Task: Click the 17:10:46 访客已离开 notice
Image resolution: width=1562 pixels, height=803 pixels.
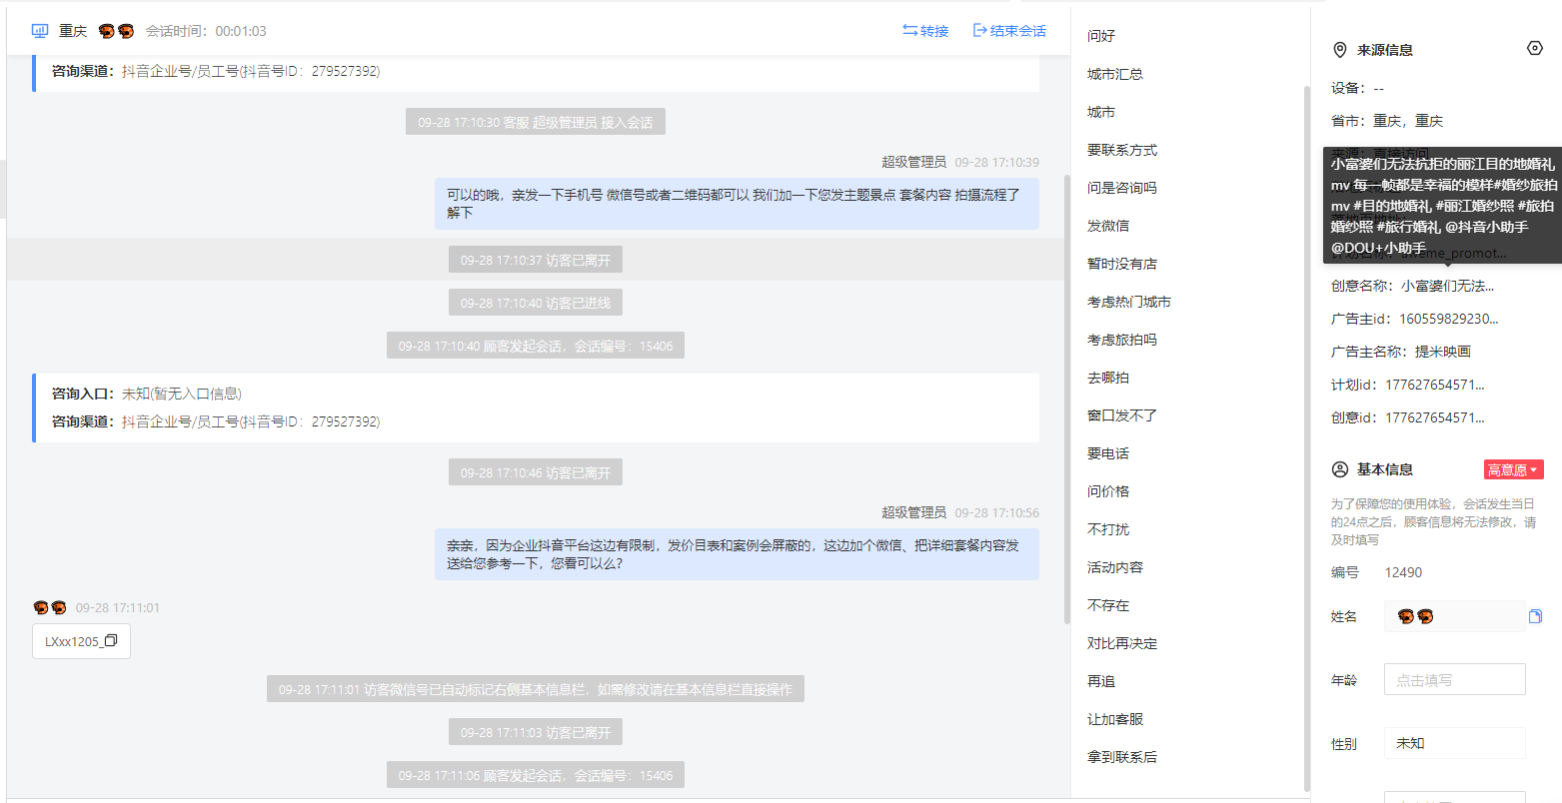Action: point(536,472)
